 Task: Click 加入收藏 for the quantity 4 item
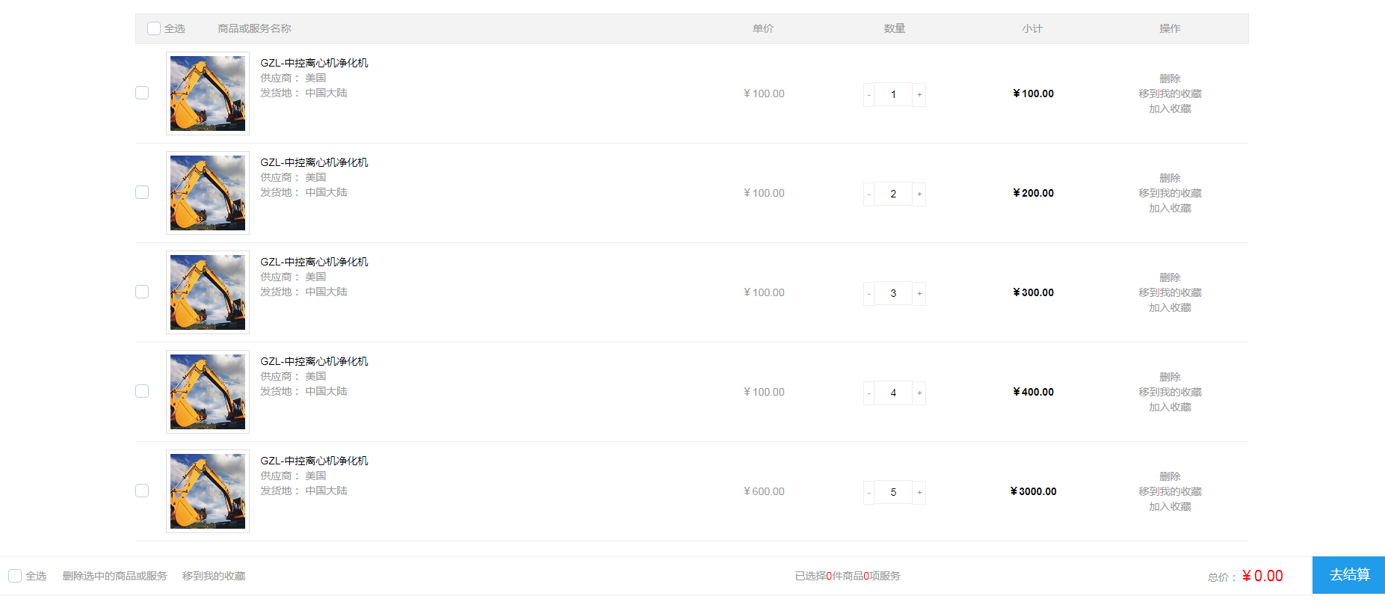pyautogui.click(x=1170, y=407)
